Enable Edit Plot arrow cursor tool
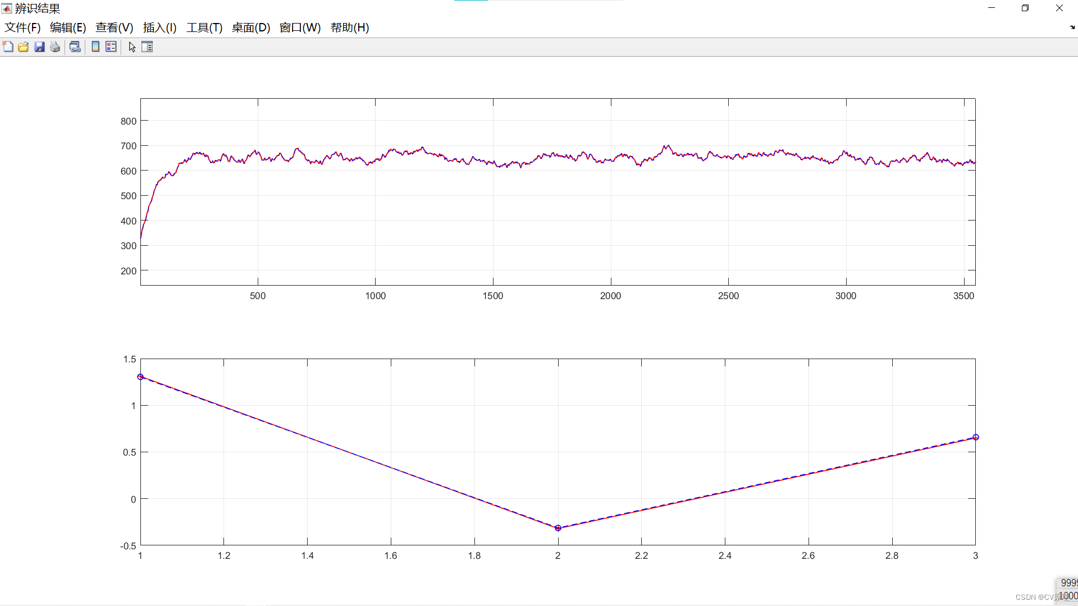This screenshot has height=606, width=1078. click(x=132, y=47)
